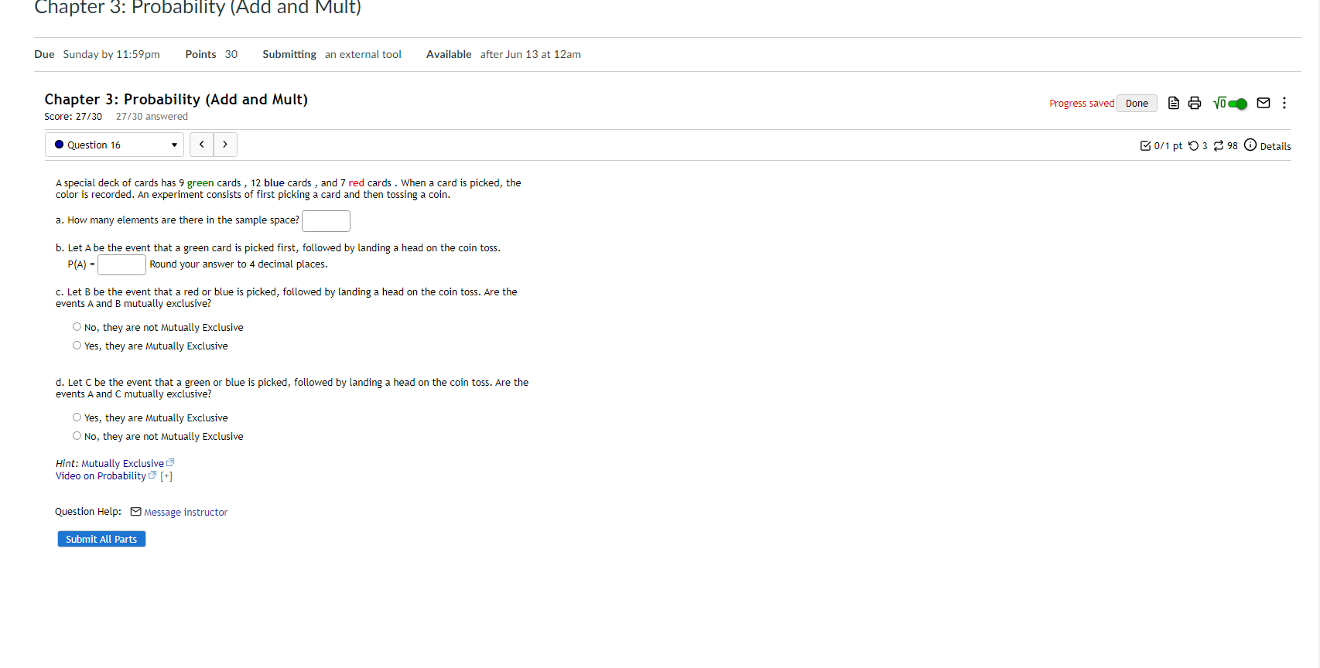
Task: Open the Mutually Exclusive hint link
Action: click(122, 464)
